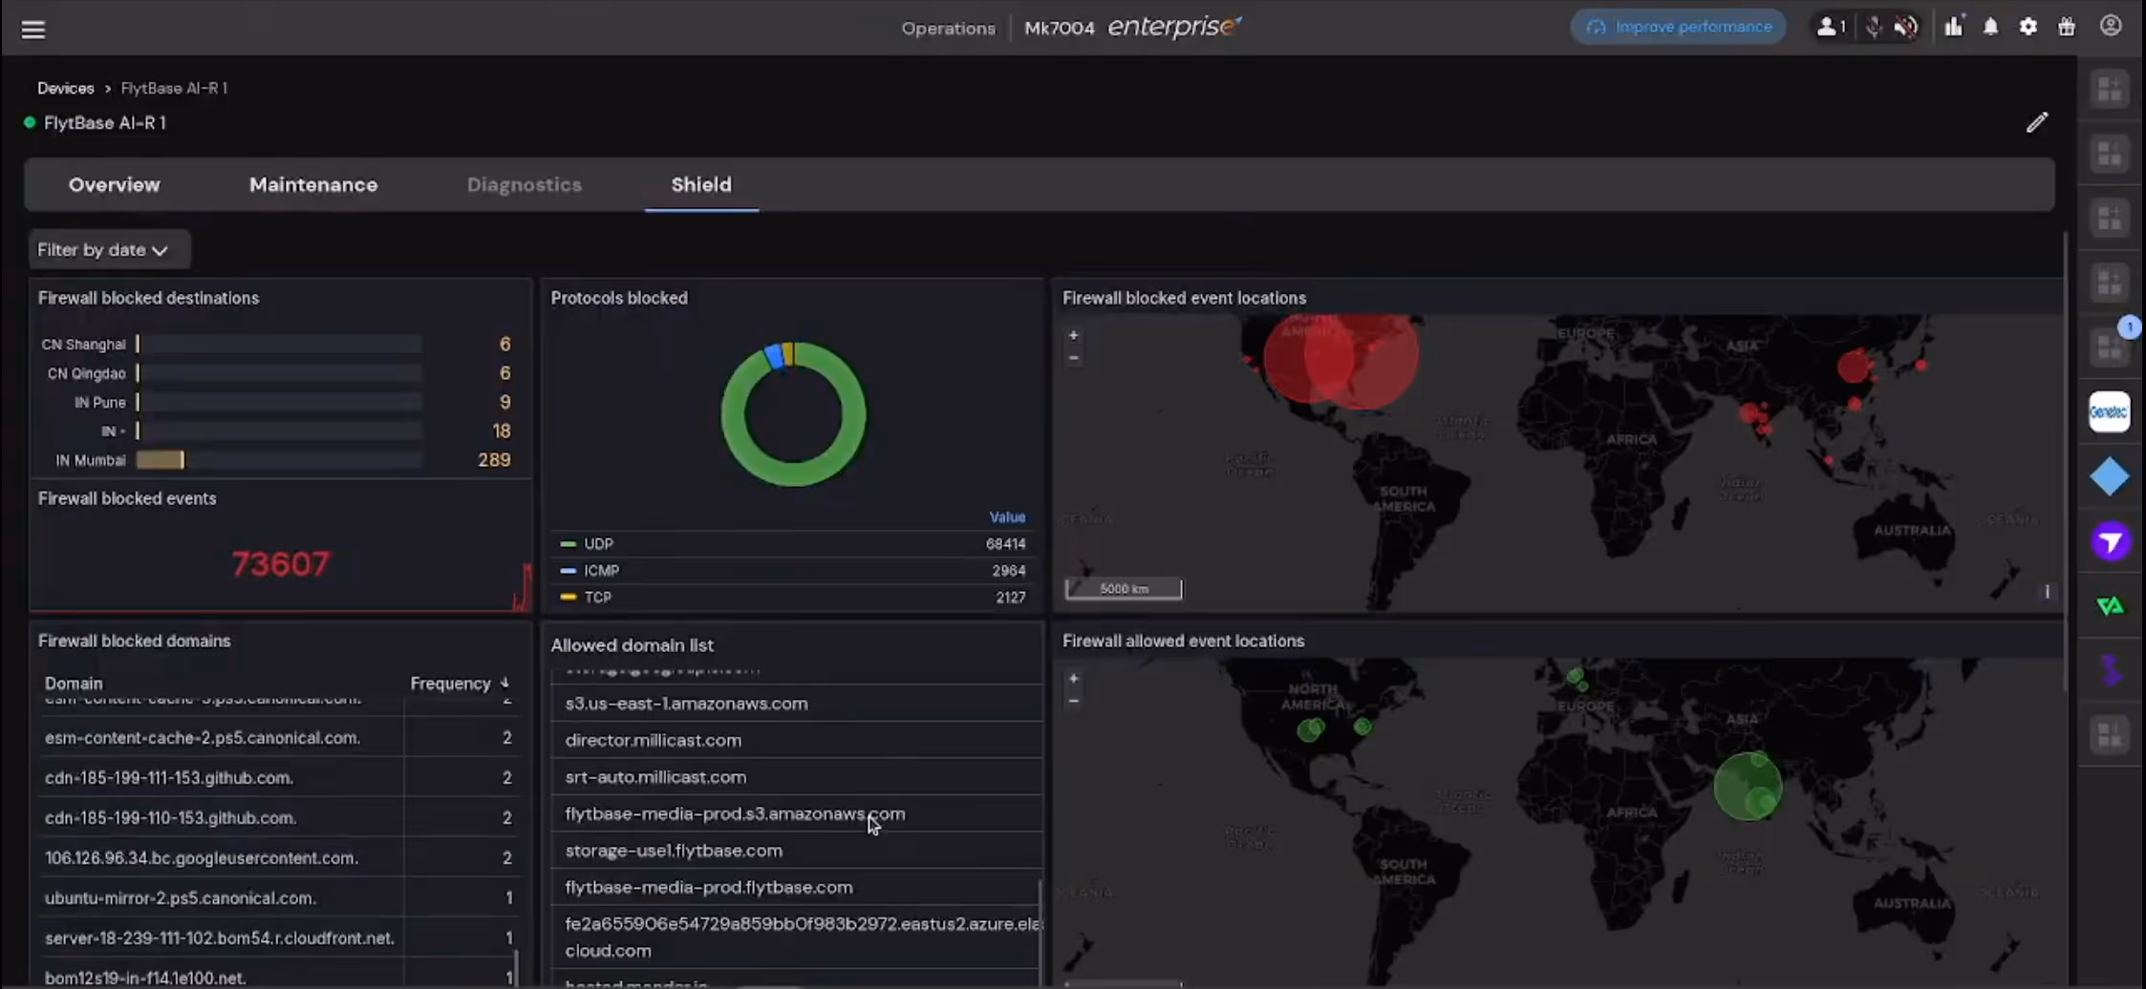Select cdn-185-199-111-153.github.com. row
The width and height of the screenshot is (2146, 989).
(279, 778)
